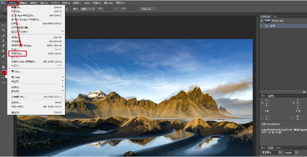This screenshot has height=157, width=307.
Task: Select the Eraser tool
Action: coord(3,46)
